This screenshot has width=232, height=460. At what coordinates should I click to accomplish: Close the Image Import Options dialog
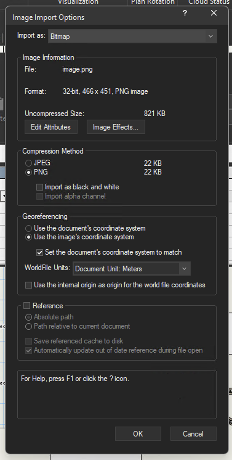point(214,13)
